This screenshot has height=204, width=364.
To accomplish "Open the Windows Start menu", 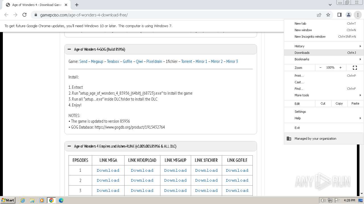I will point(8,200).
